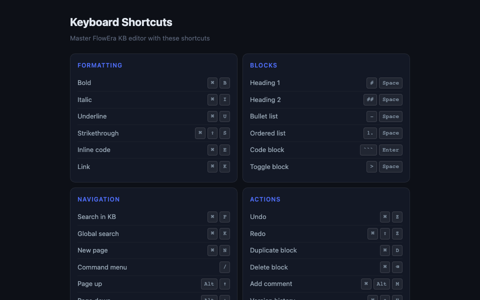480x300 pixels.
Task: Click the ## key beside Heading 2
Action: [x=370, y=99]
